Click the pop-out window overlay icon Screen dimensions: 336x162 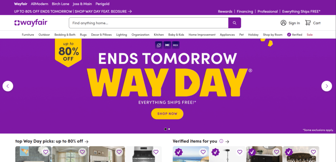click(159, 45)
